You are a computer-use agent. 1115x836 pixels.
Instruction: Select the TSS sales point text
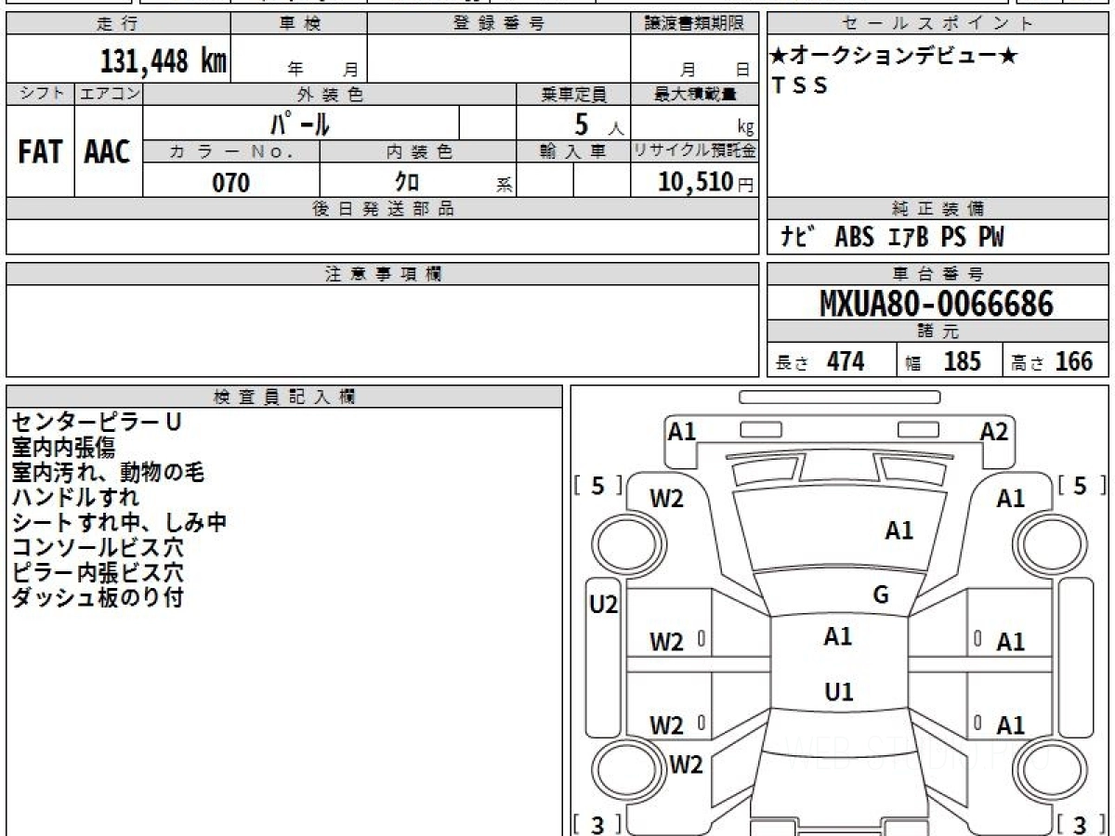point(800,85)
